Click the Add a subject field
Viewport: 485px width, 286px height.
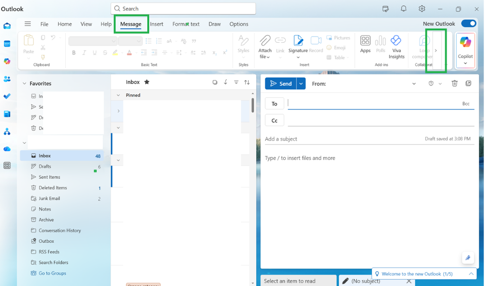coord(343,139)
